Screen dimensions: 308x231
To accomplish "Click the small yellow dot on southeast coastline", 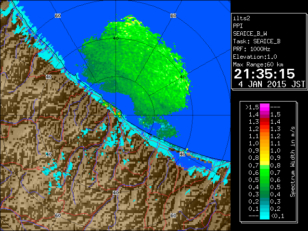I will [x=187, y=150].
